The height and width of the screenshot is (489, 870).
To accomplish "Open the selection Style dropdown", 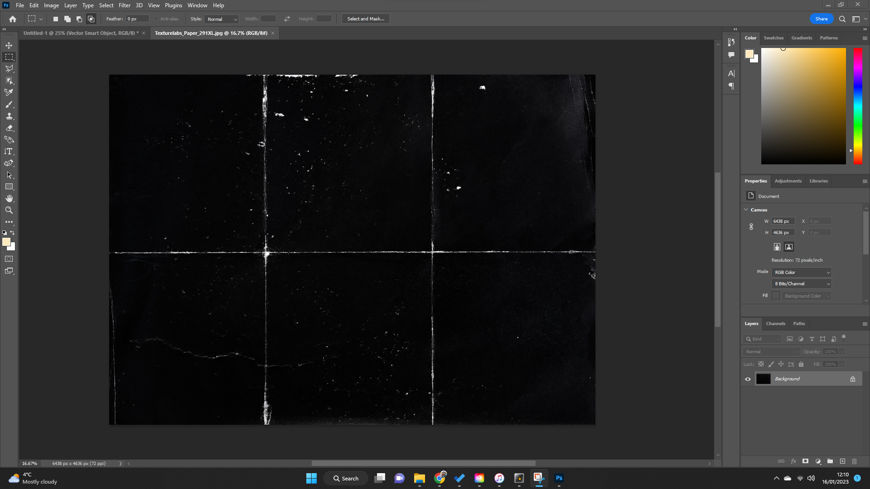I will 222,19.
